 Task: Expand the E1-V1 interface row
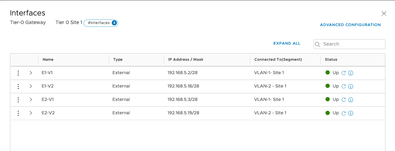(x=31, y=73)
